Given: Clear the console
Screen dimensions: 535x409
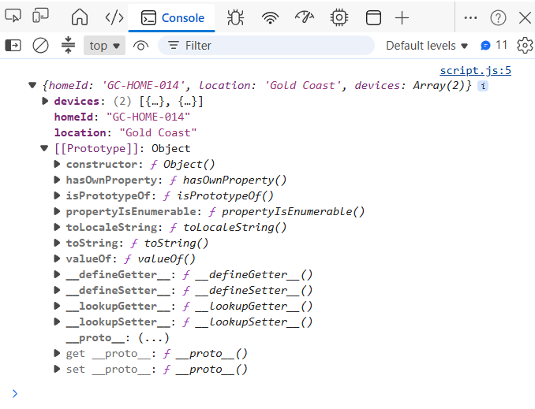Looking at the screenshot, I should [40, 46].
